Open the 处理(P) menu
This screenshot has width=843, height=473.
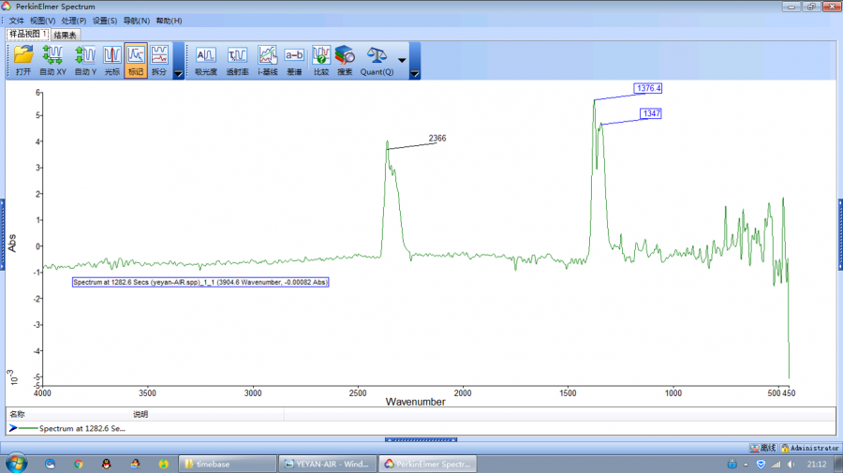74,20
